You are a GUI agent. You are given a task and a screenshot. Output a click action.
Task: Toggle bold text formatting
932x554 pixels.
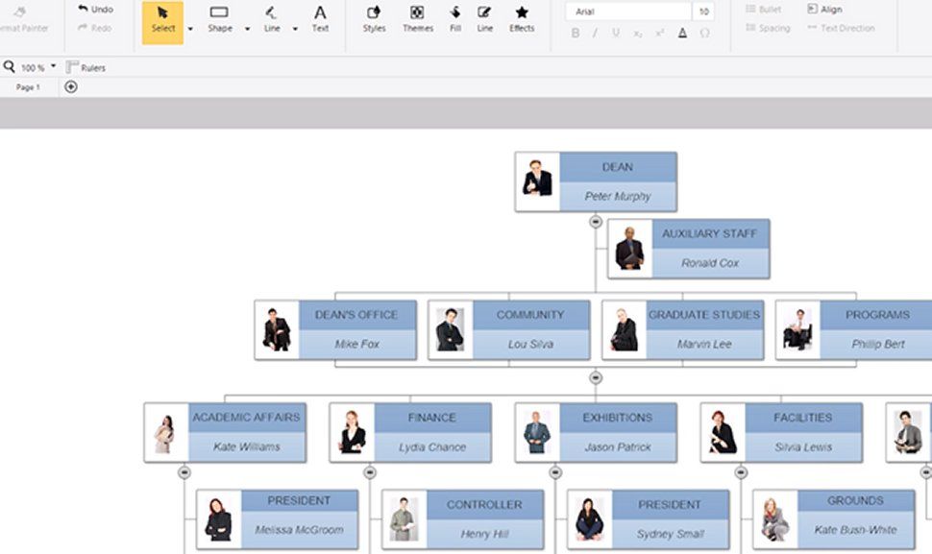tap(574, 32)
